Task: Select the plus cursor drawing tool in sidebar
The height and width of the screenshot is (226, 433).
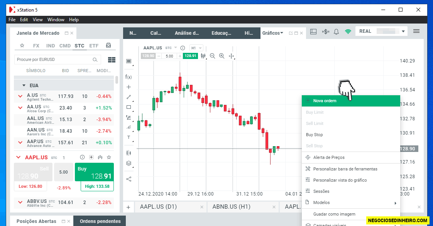Action: point(129,87)
